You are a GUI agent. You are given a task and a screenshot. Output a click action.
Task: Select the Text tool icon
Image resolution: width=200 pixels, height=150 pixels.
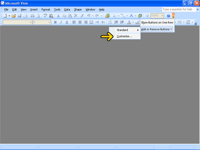(131, 16)
